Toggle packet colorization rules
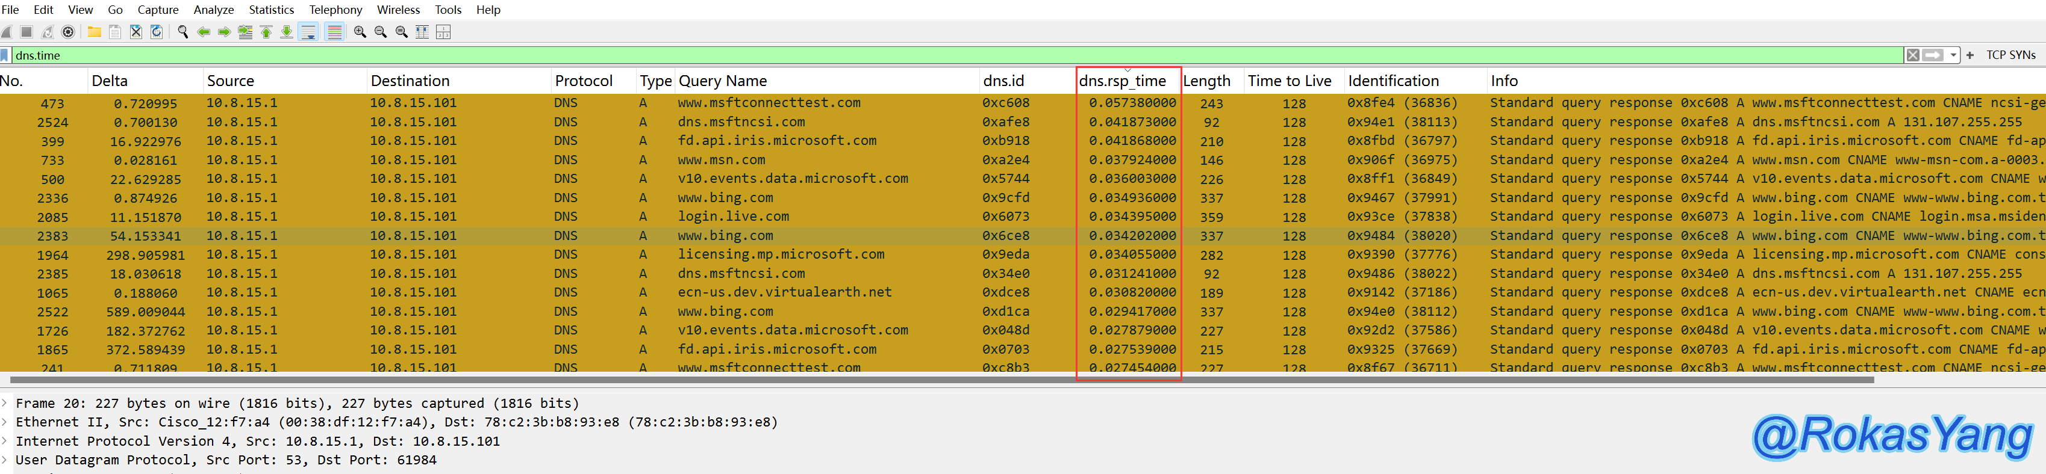This screenshot has height=474, width=2046. tap(334, 32)
